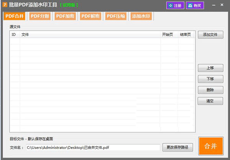Click the 清空 clear list button
Screen dimensions: 230x160
(210, 101)
